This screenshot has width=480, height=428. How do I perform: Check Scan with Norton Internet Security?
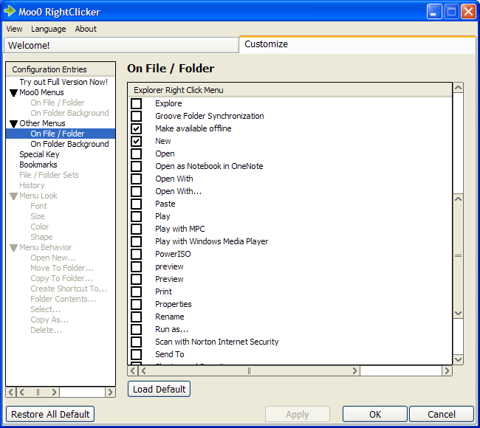pos(136,342)
